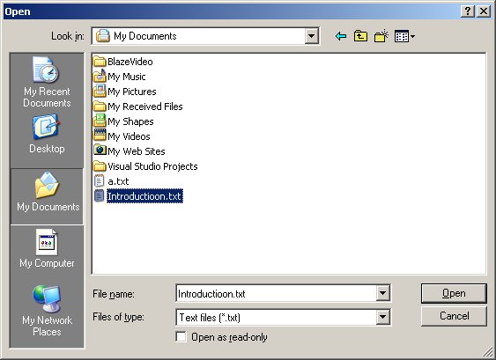The image size is (496, 360).
Task: Select My Computer in places bar
Action: [47, 249]
